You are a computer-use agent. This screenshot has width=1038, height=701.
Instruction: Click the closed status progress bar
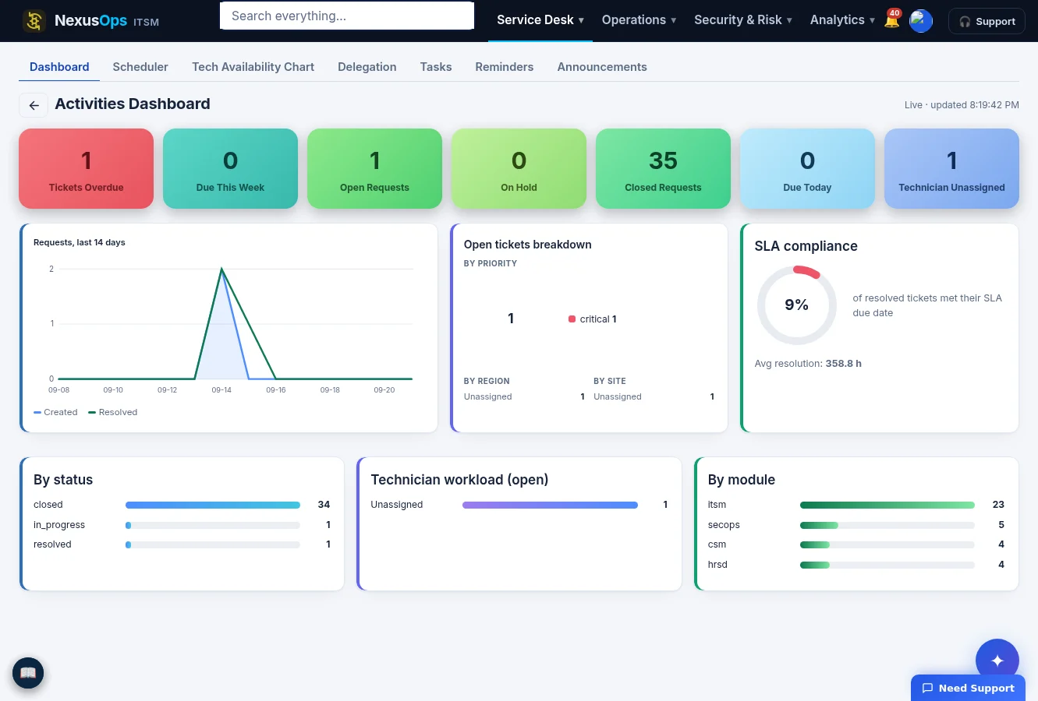(x=213, y=505)
